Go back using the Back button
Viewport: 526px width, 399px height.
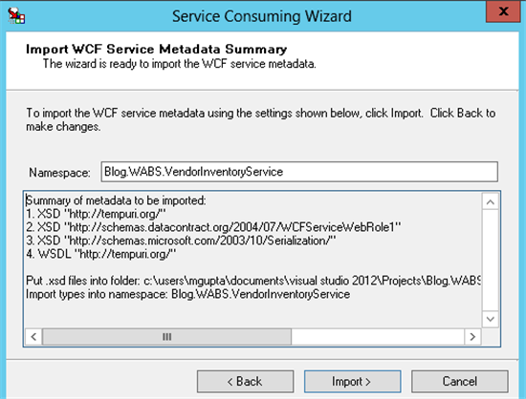pos(245,381)
